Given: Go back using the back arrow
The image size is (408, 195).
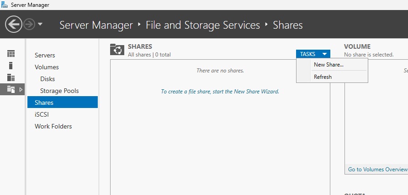Looking at the screenshot, I should [14, 25].
